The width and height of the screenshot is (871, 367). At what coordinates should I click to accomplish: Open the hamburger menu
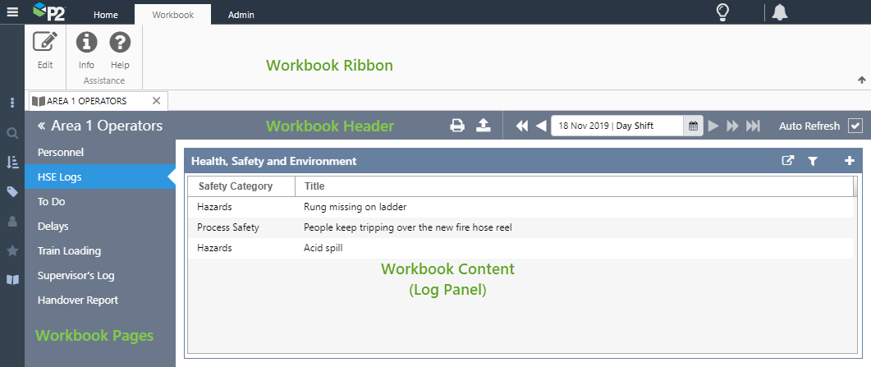[12, 11]
